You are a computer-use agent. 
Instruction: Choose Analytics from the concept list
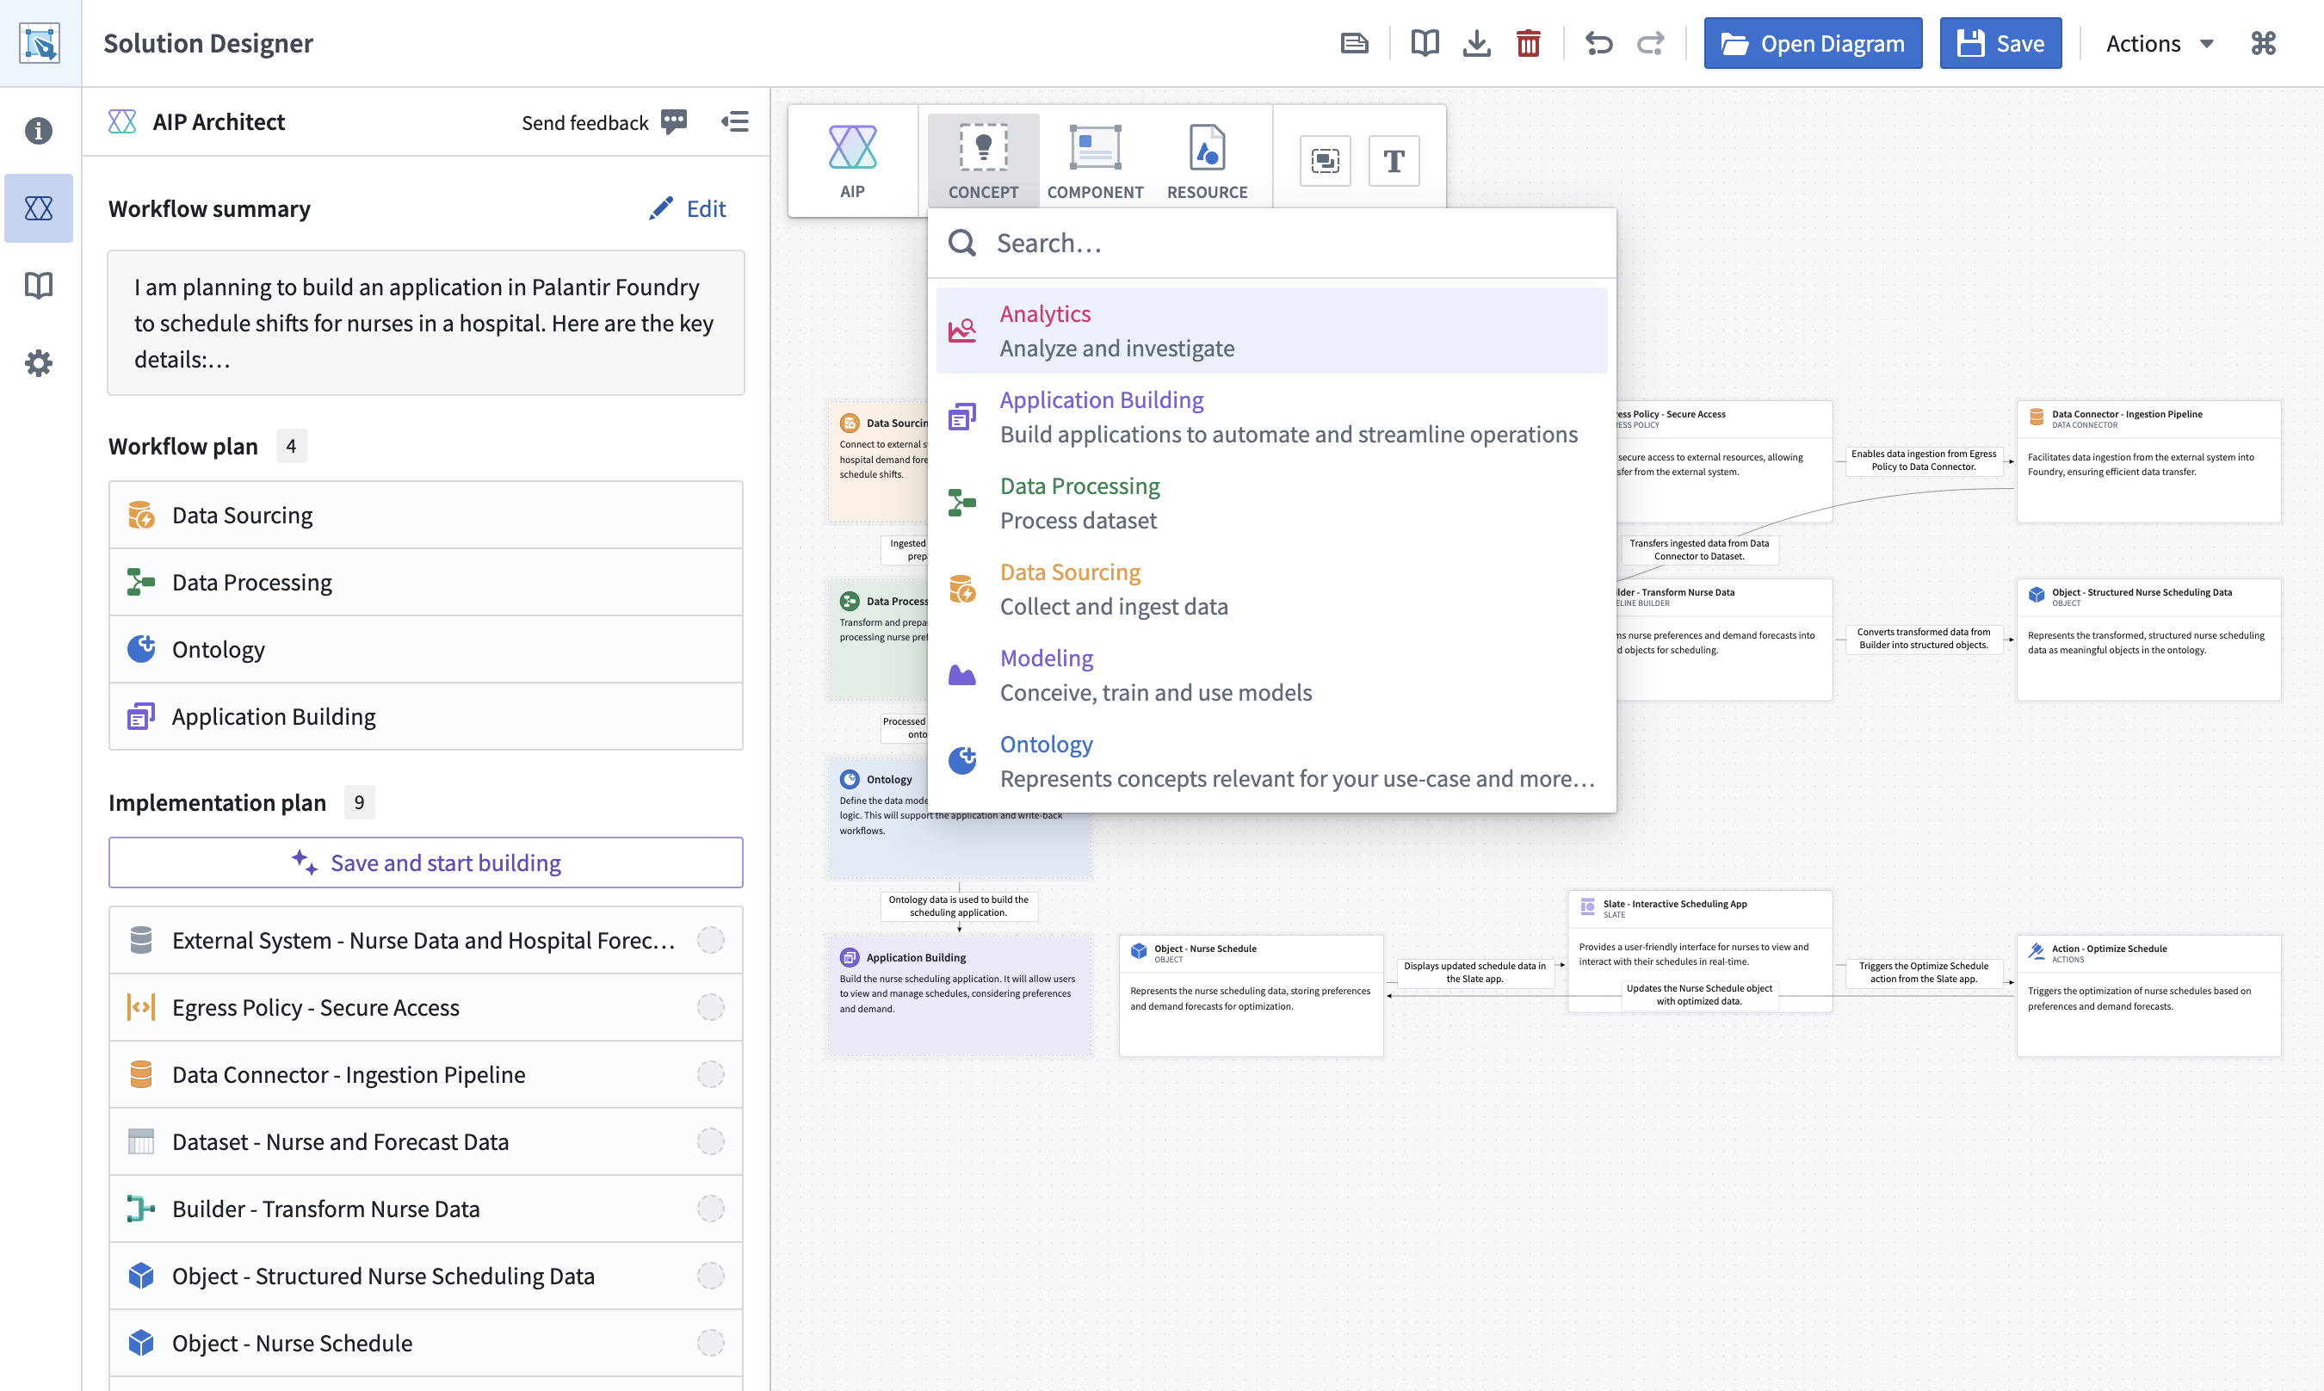coord(1271,331)
